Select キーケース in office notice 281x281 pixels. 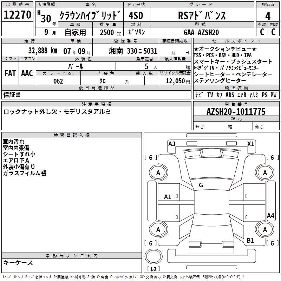point(18,262)
